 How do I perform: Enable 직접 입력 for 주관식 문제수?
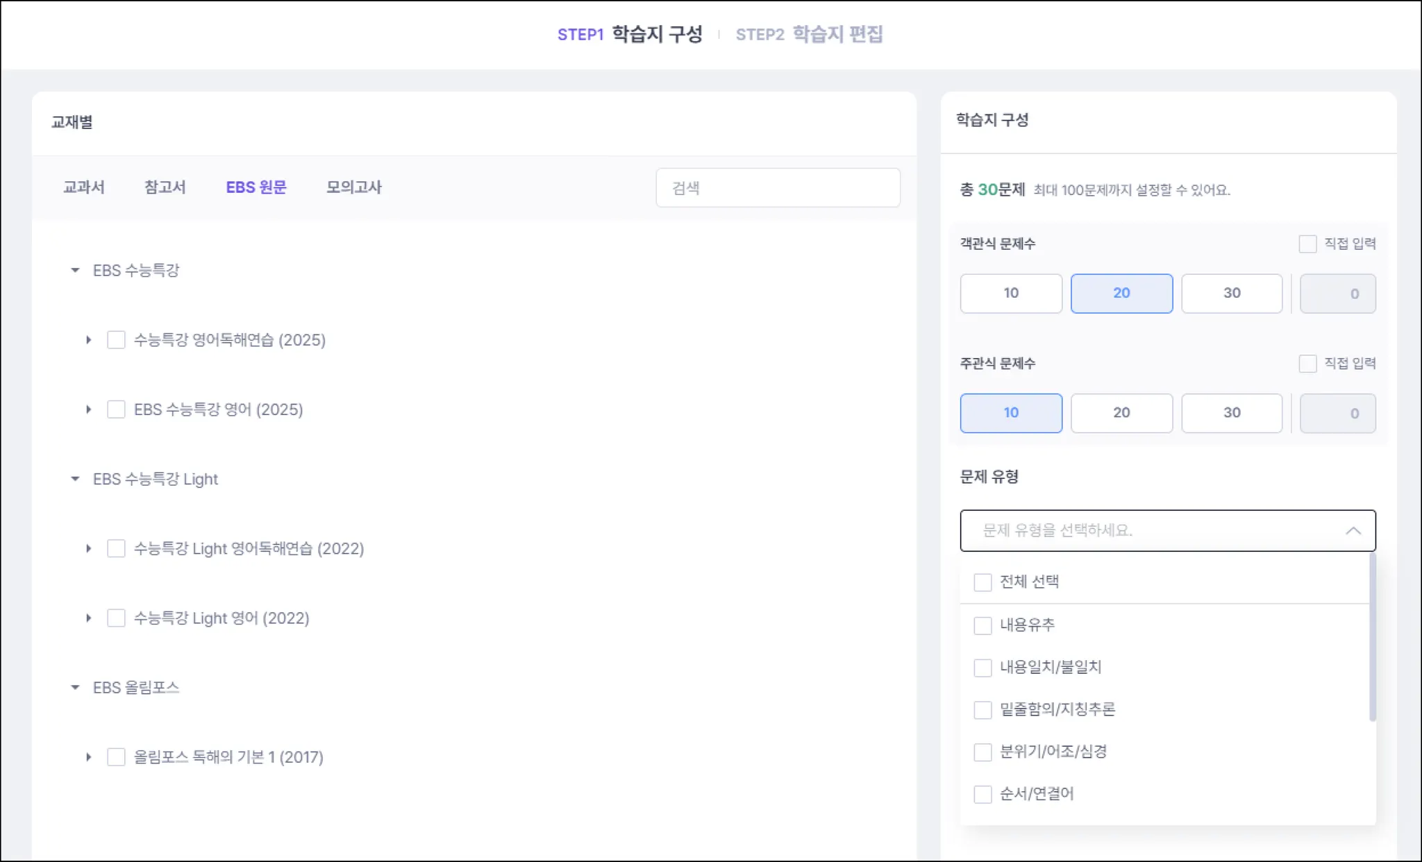(1307, 364)
